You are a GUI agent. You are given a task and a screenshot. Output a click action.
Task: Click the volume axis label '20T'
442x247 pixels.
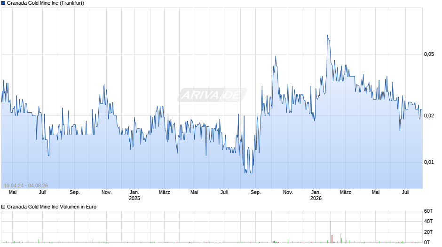pyautogui.click(x=428, y=232)
